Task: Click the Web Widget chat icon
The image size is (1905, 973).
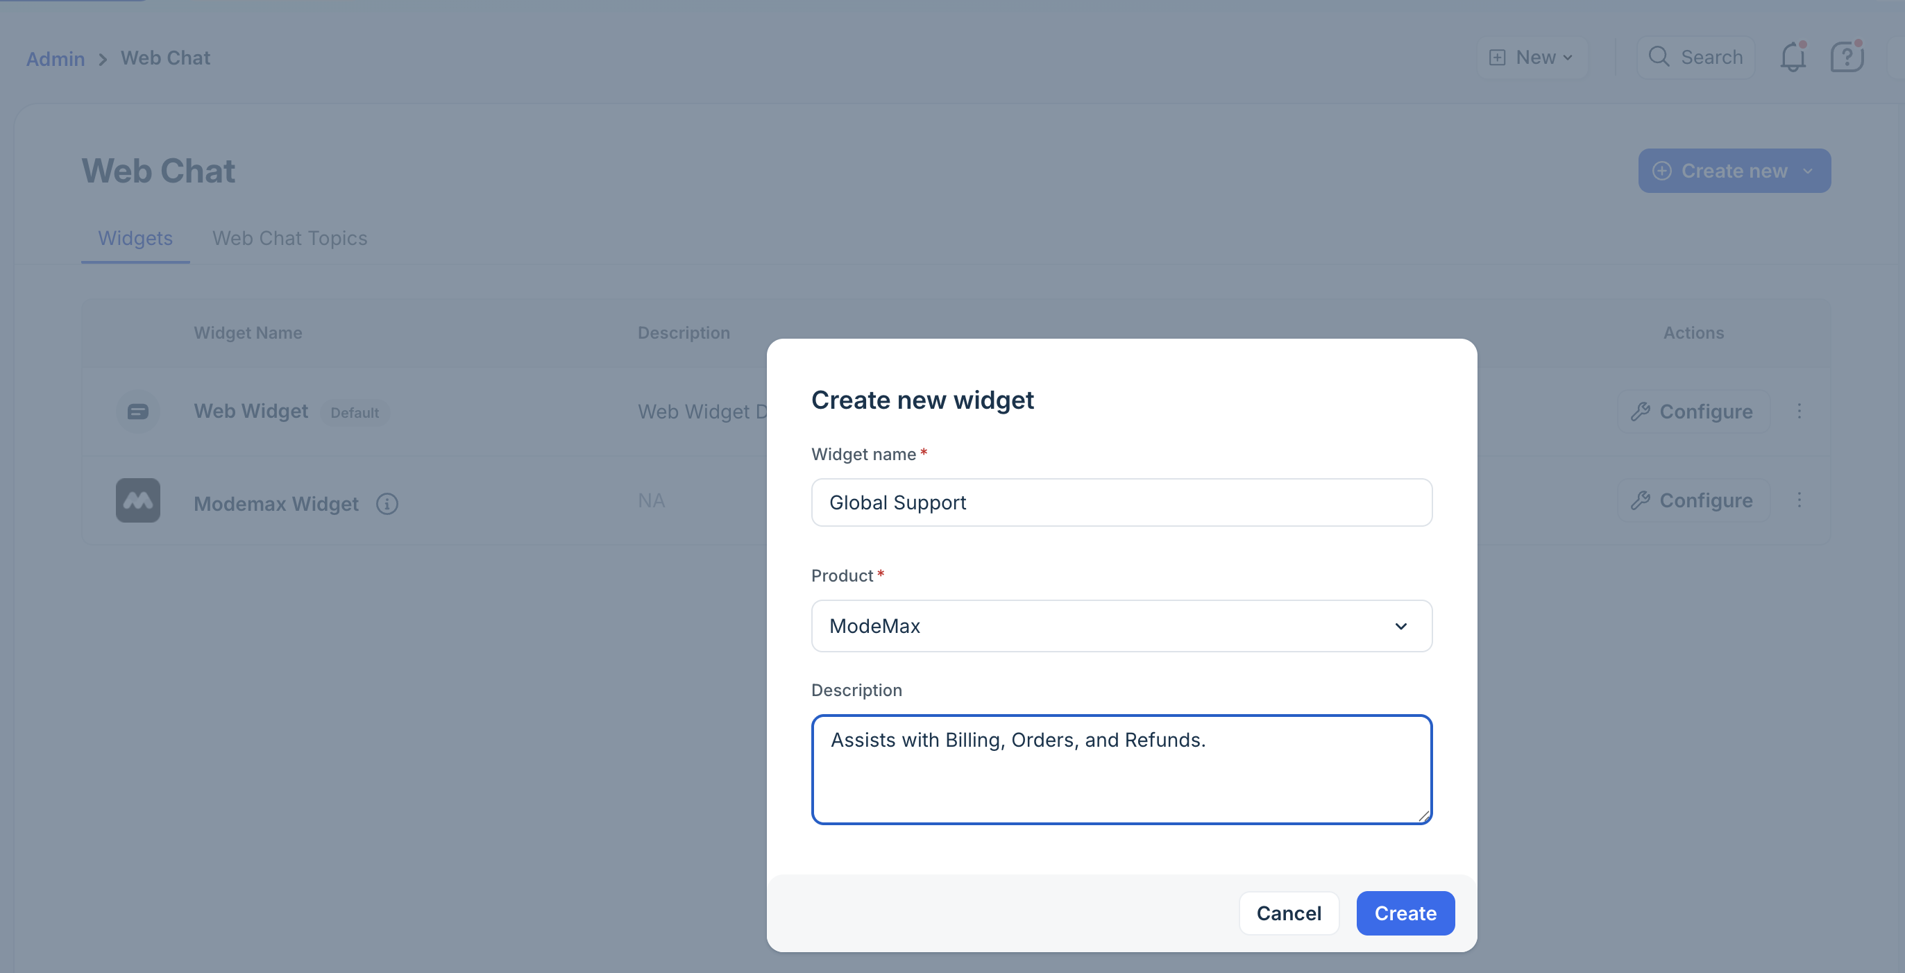Action: [137, 411]
